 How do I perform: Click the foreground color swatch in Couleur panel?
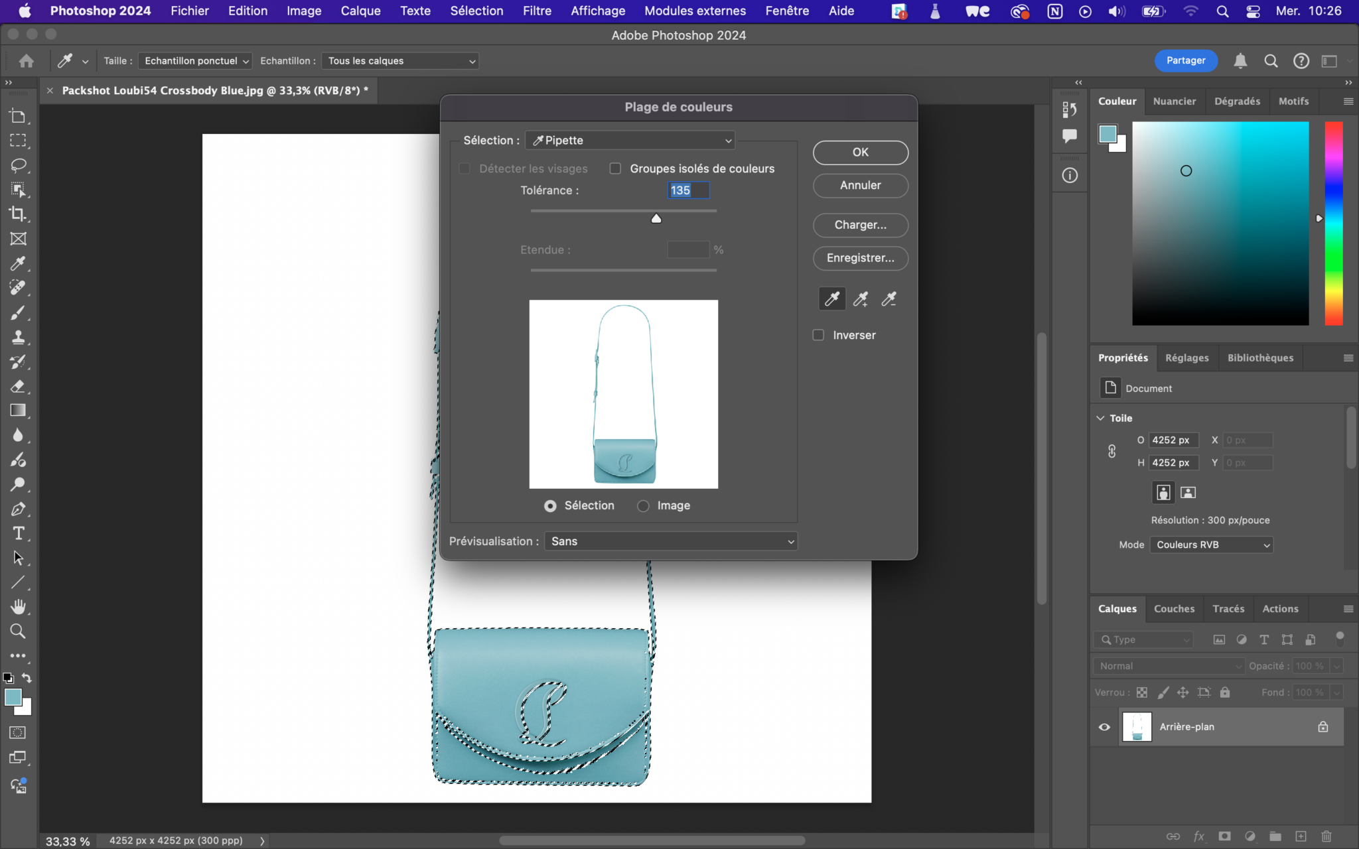1107,133
